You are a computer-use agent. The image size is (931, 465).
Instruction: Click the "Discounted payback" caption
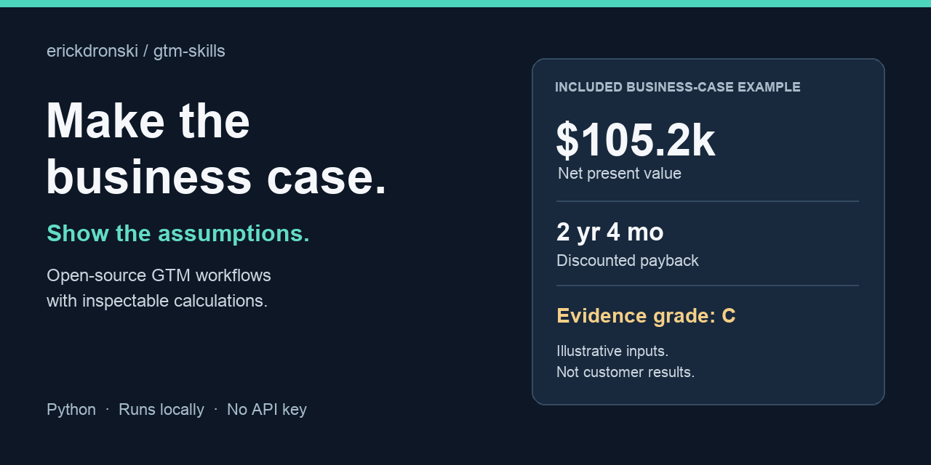[x=628, y=261]
